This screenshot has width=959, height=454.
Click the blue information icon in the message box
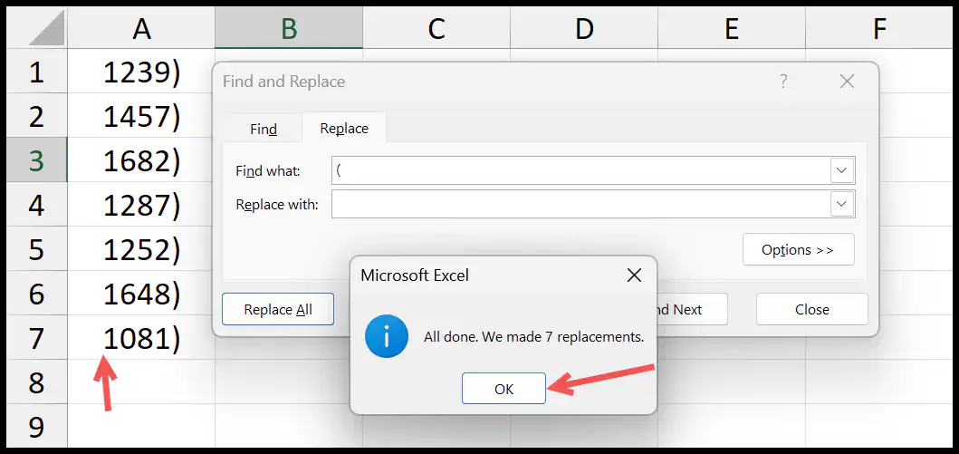387,336
